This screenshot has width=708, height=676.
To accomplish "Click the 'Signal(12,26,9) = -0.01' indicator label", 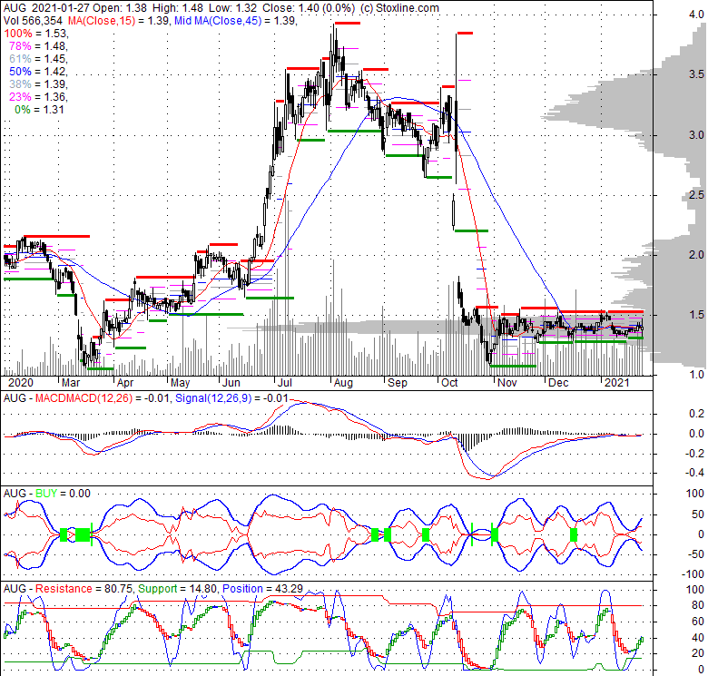I will pyautogui.click(x=231, y=398).
